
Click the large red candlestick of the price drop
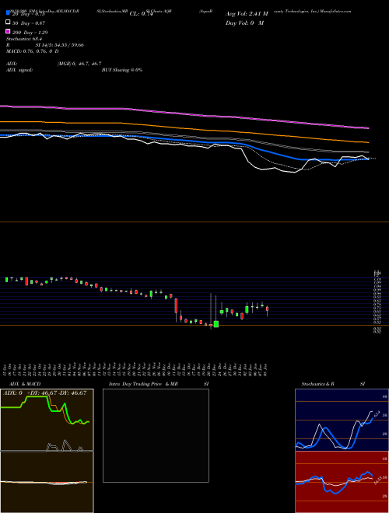[x=176, y=305]
